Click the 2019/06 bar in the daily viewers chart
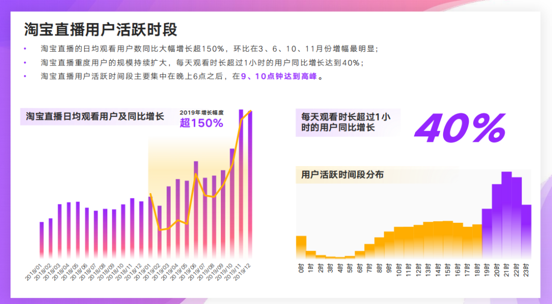This screenshot has height=304, width=552. pos(196,209)
